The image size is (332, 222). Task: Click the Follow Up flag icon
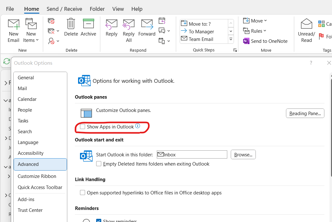pyautogui.click(x=322, y=36)
